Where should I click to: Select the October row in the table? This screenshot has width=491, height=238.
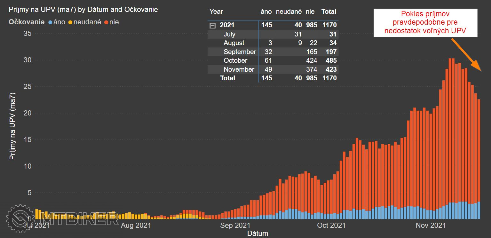coord(235,60)
